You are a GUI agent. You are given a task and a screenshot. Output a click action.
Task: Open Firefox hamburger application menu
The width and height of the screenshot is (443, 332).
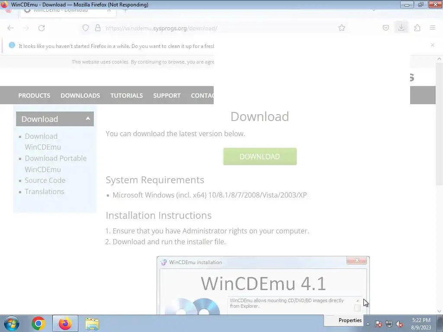pyautogui.click(x=433, y=28)
